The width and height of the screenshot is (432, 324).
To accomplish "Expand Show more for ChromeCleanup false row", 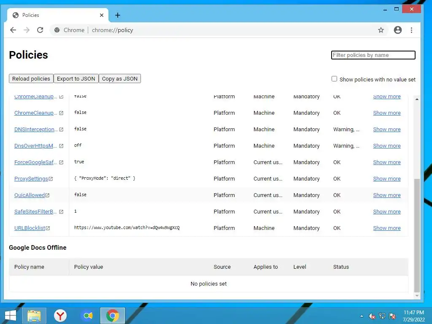I will (387, 113).
